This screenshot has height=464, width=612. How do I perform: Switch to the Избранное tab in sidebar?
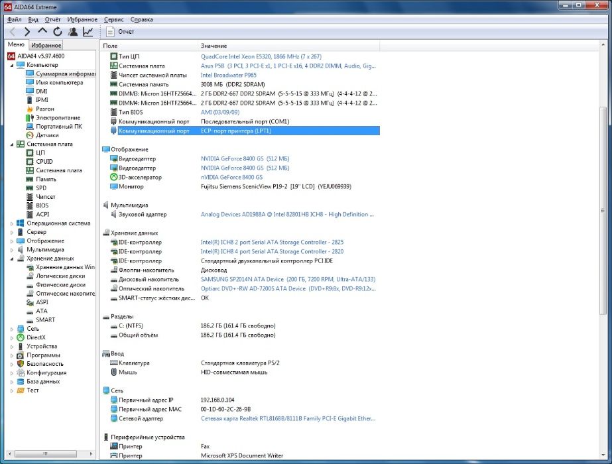click(x=46, y=45)
